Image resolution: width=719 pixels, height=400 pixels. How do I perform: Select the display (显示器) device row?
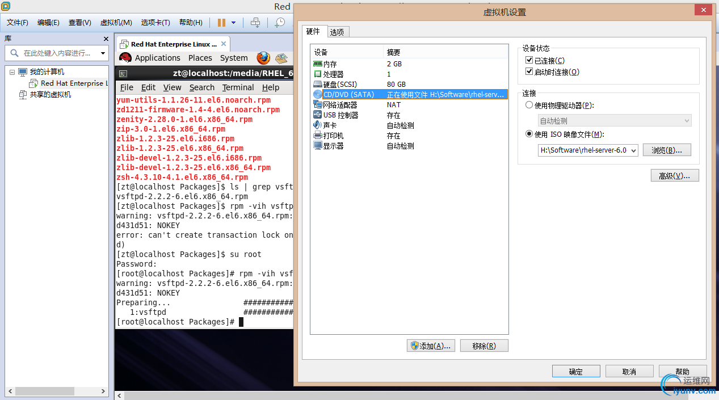point(409,146)
